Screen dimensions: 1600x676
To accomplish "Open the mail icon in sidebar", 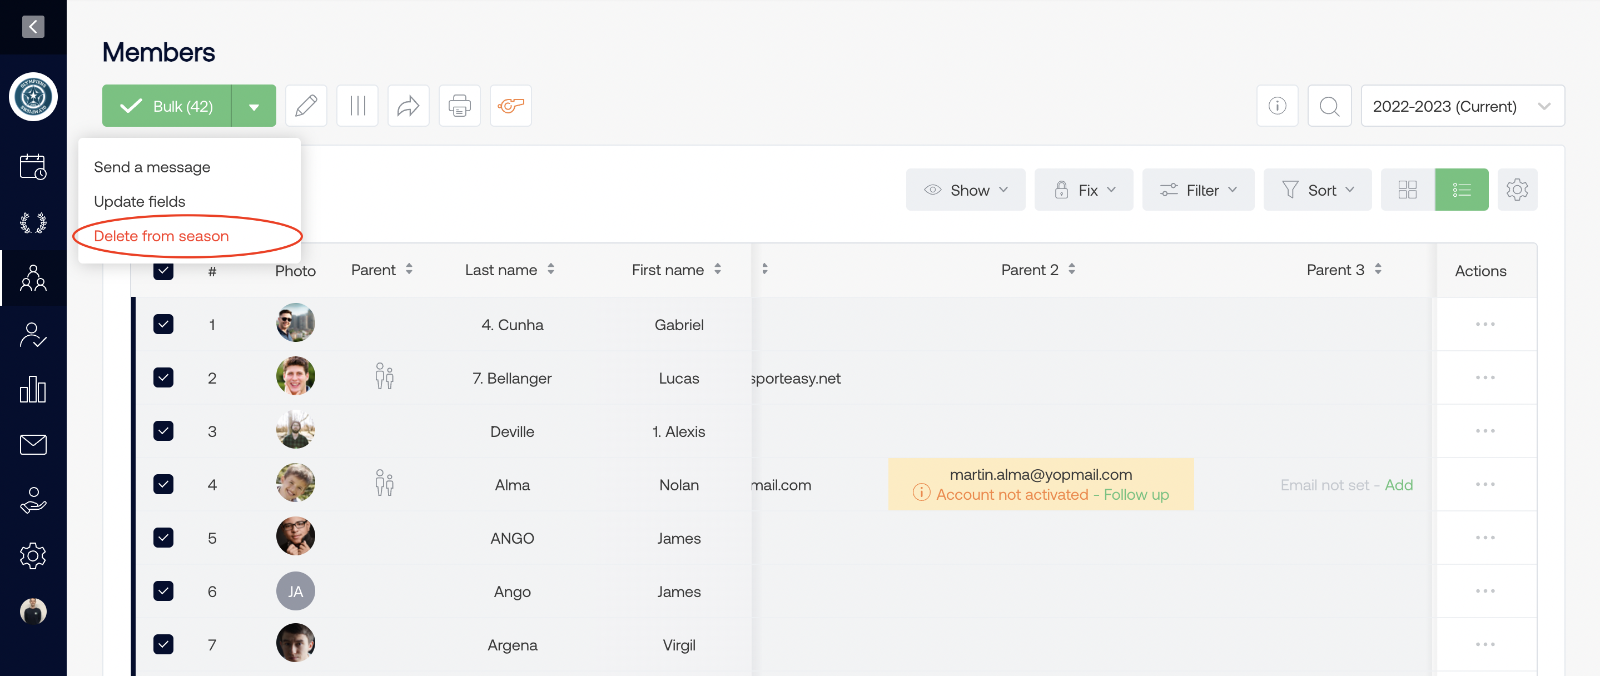I will click(33, 445).
